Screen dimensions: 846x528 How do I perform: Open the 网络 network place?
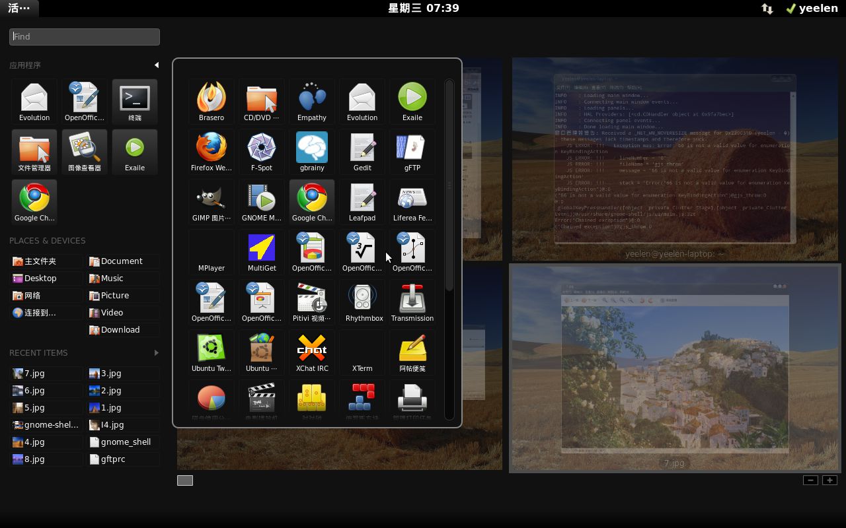[46, 295]
